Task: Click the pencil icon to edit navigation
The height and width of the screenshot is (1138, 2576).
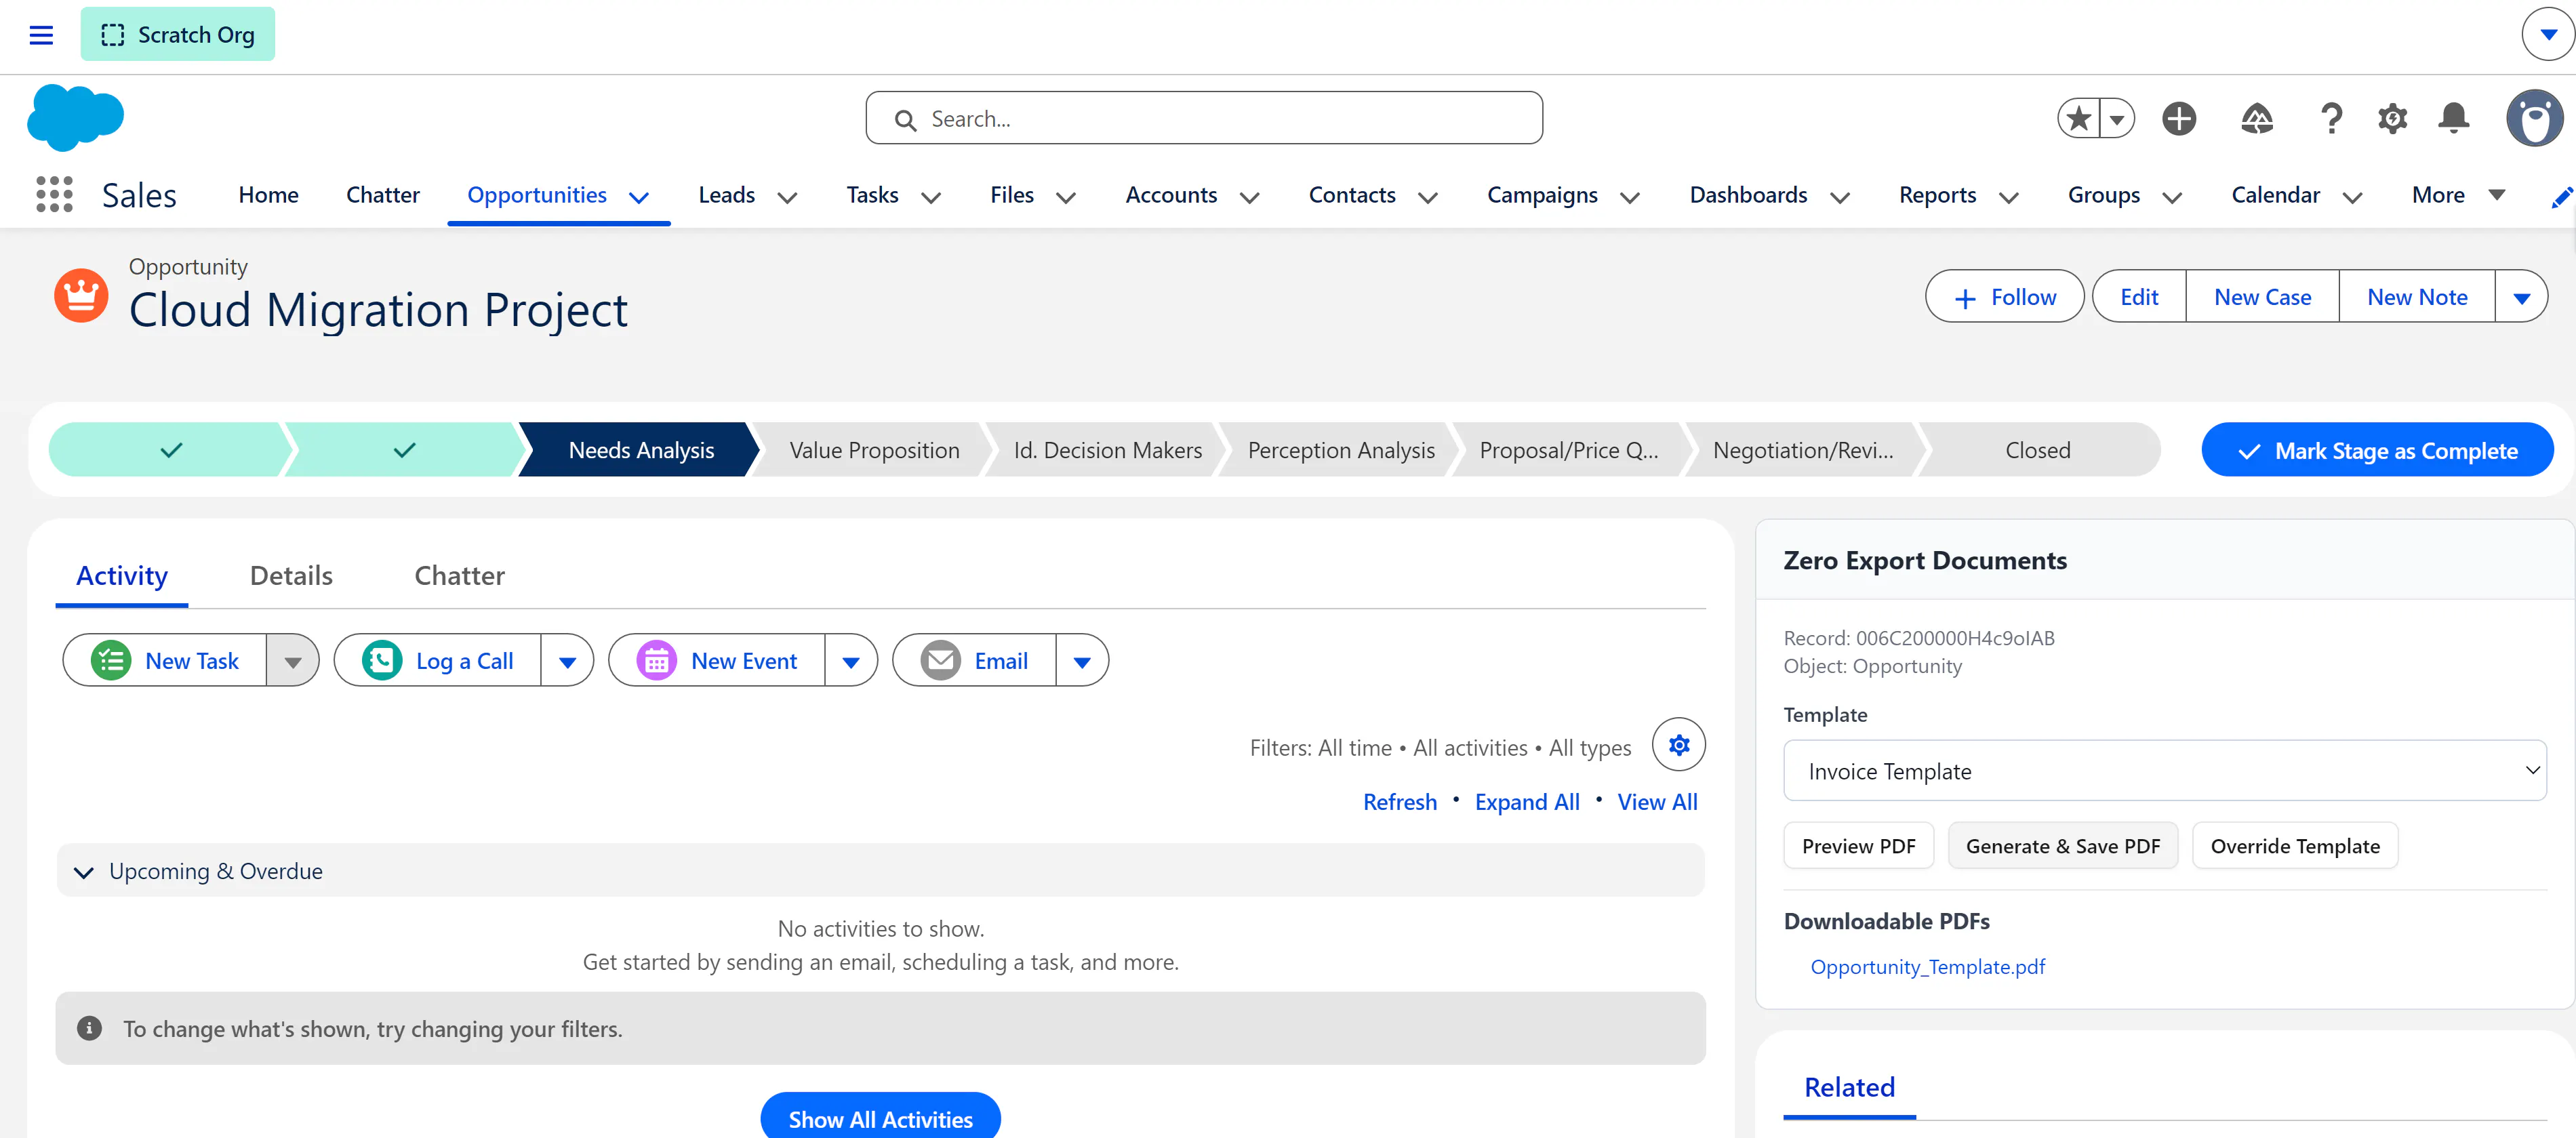Action: (2562, 197)
